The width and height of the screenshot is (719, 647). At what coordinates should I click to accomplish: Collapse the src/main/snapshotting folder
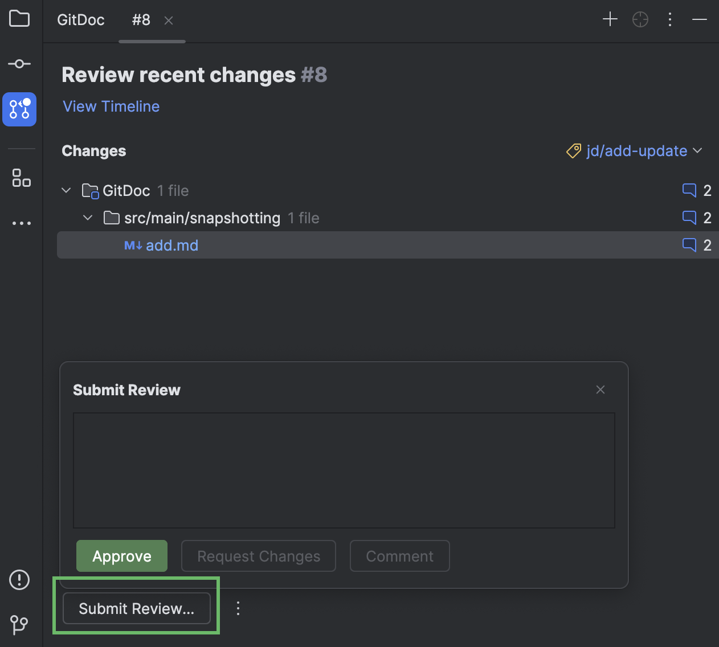tap(88, 218)
